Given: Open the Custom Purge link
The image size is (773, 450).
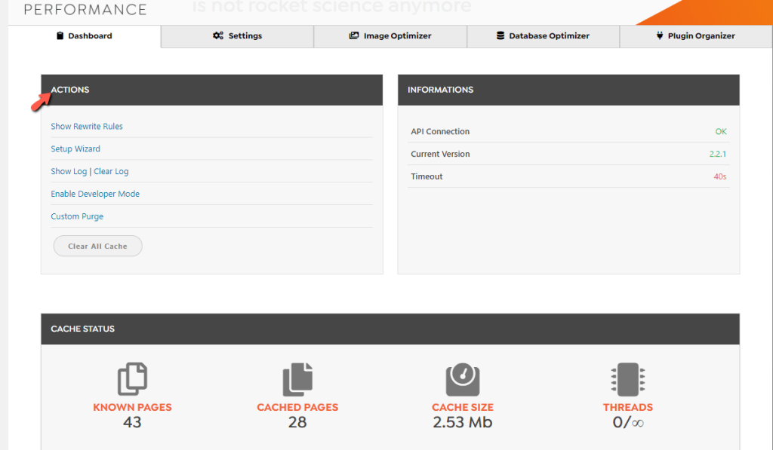Looking at the screenshot, I should click(x=77, y=216).
